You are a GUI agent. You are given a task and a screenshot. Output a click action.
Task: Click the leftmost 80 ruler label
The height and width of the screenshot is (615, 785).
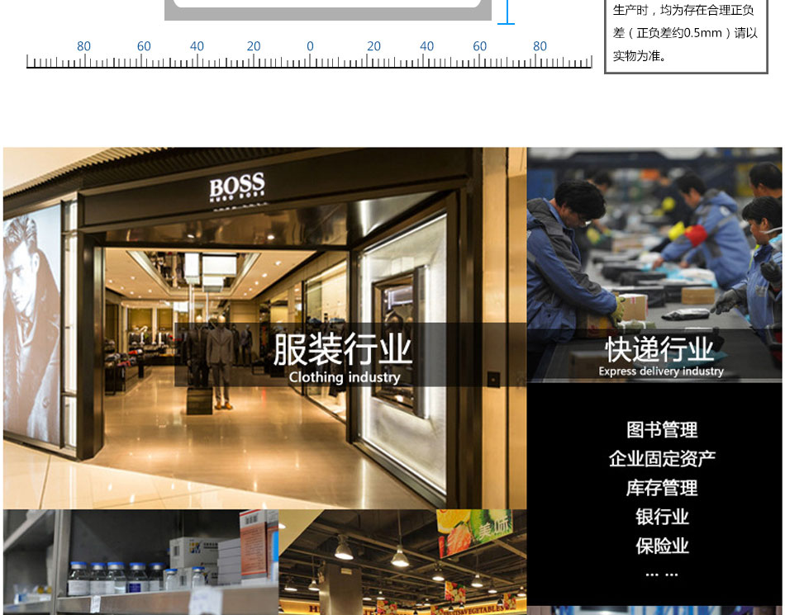tap(83, 47)
